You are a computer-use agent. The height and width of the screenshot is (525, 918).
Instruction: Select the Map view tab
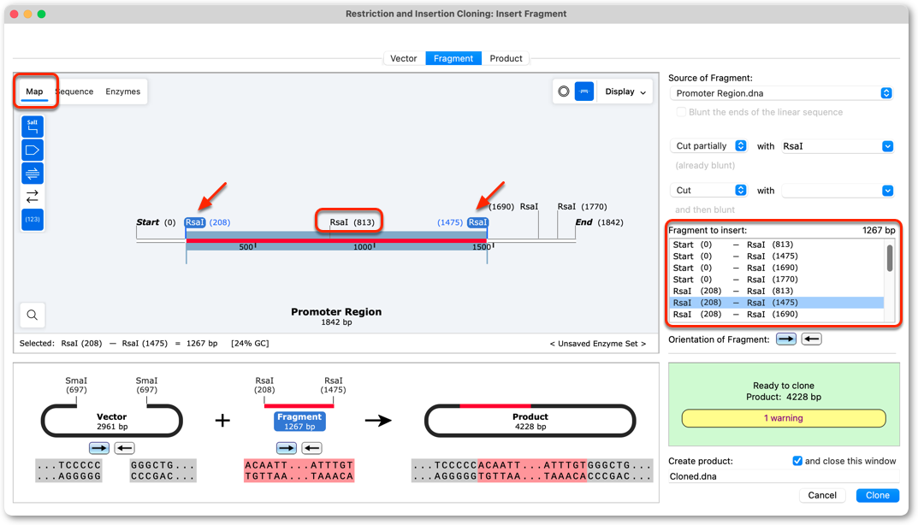coord(34,91)
